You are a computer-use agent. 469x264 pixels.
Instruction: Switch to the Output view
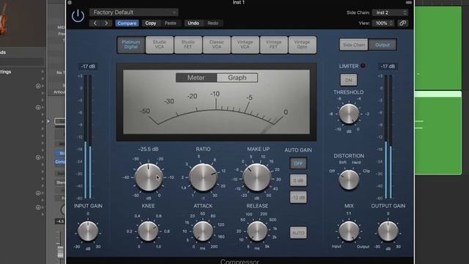(x=383, y=45)
